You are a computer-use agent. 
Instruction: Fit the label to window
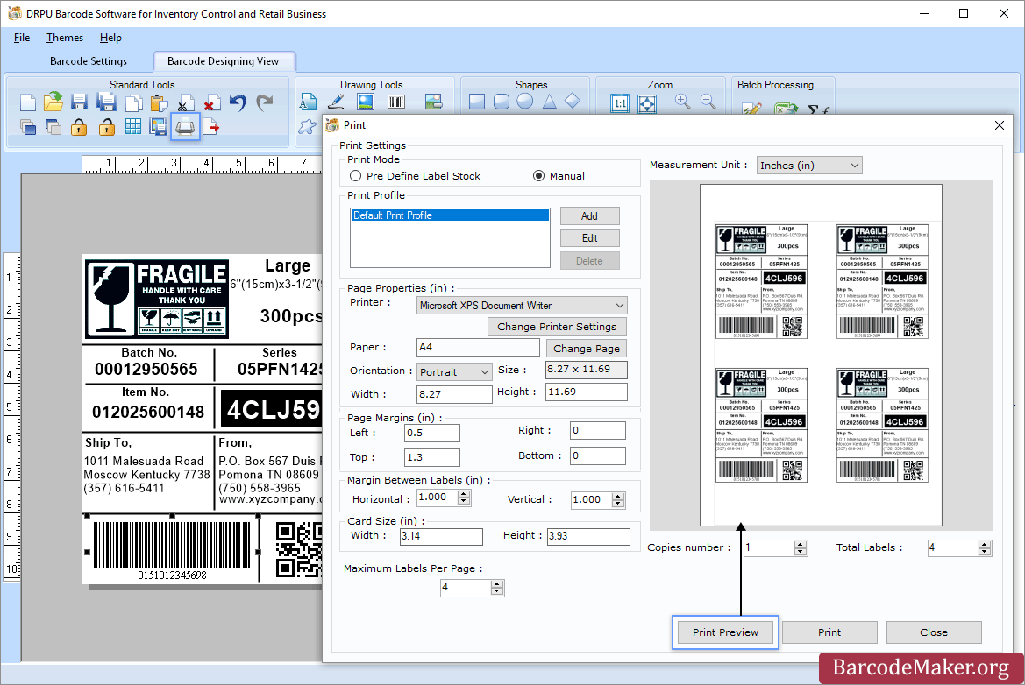point(647,103)
